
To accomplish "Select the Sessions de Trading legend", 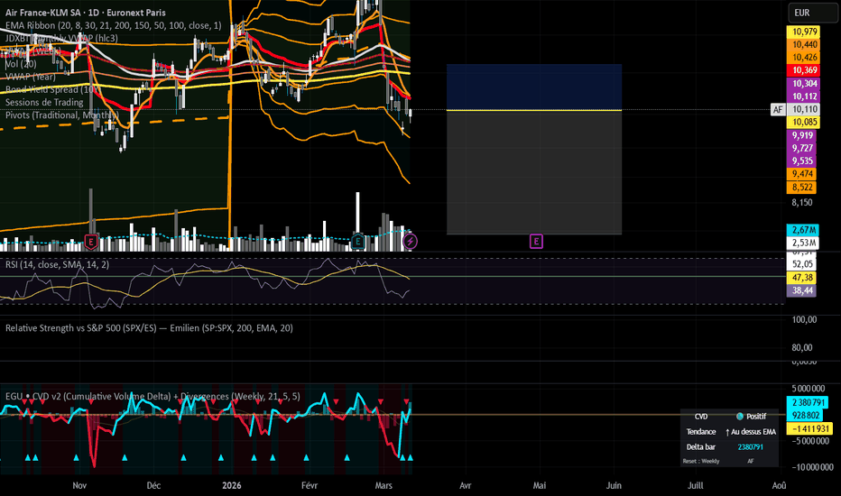I will click(44, 103).
